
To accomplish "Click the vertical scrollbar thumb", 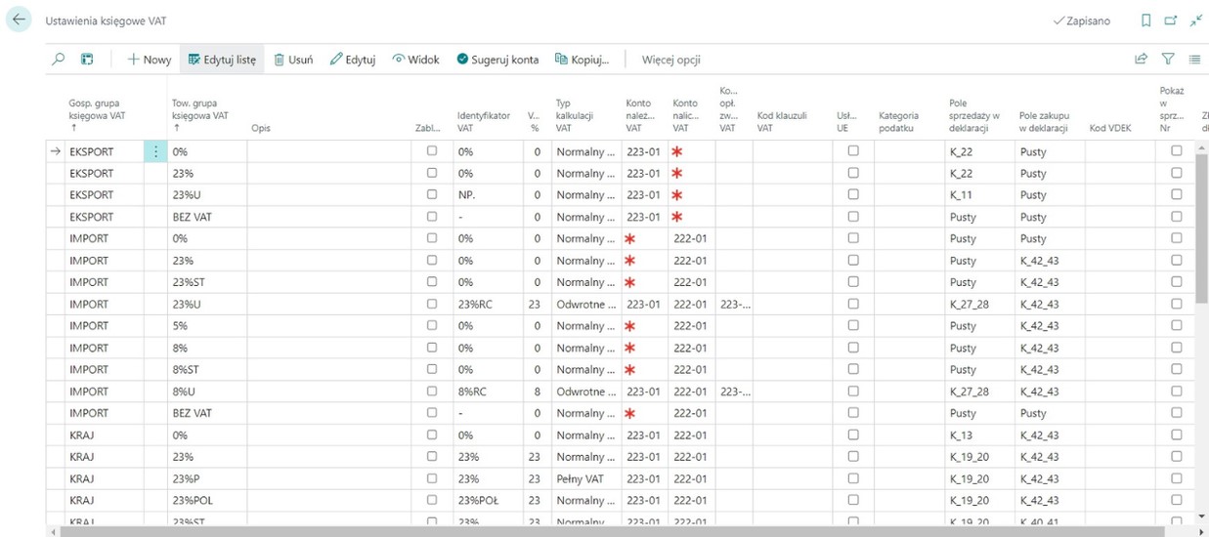I will click(x=1201, y=227).
